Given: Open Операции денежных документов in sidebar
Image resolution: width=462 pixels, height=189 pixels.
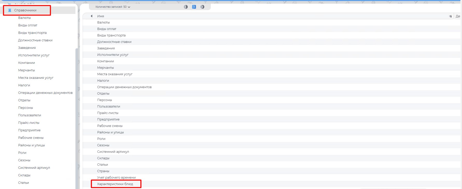Looking at the screenshot, I should (x=45, y=93).
